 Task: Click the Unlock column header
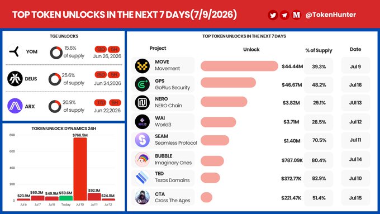coord(251,49)
